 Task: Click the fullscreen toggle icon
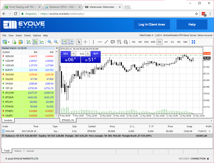coord(193,42)
